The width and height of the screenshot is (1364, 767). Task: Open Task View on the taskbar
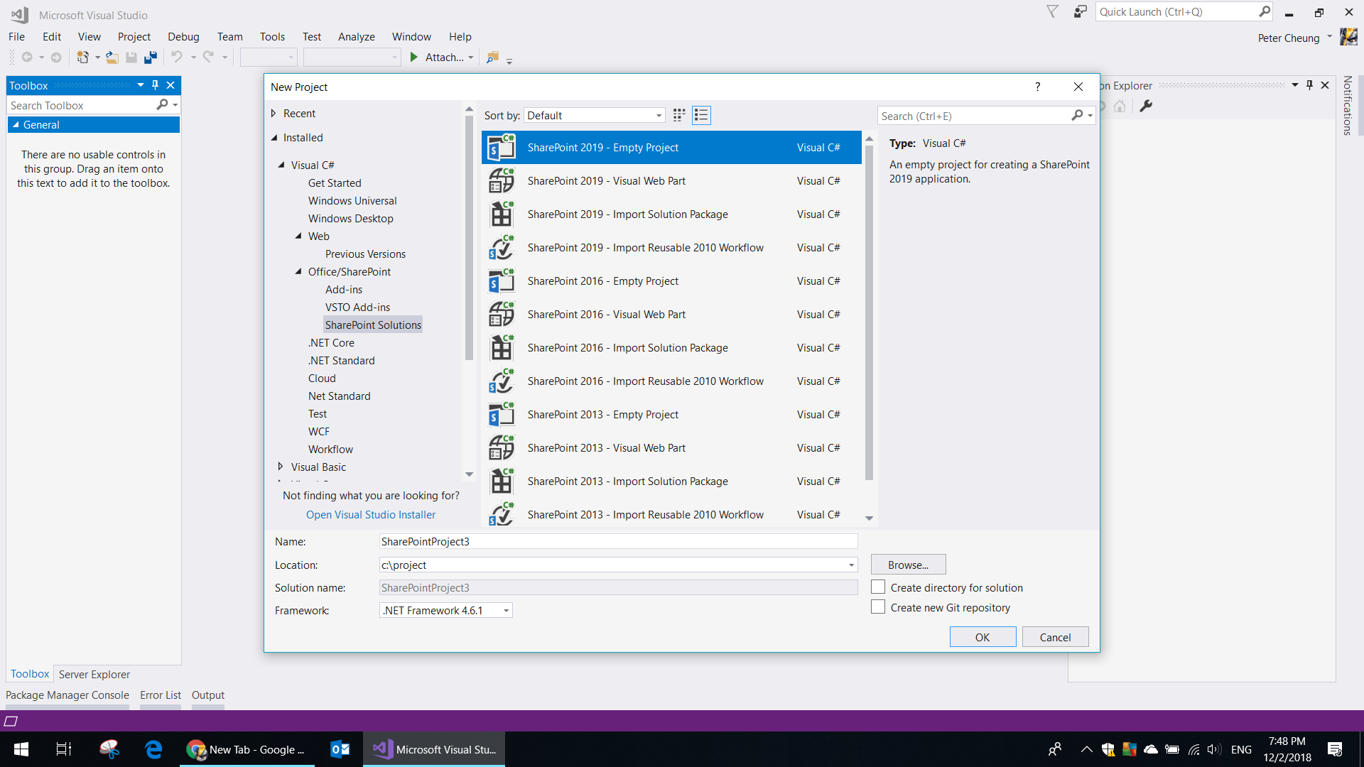click(64, 749)
